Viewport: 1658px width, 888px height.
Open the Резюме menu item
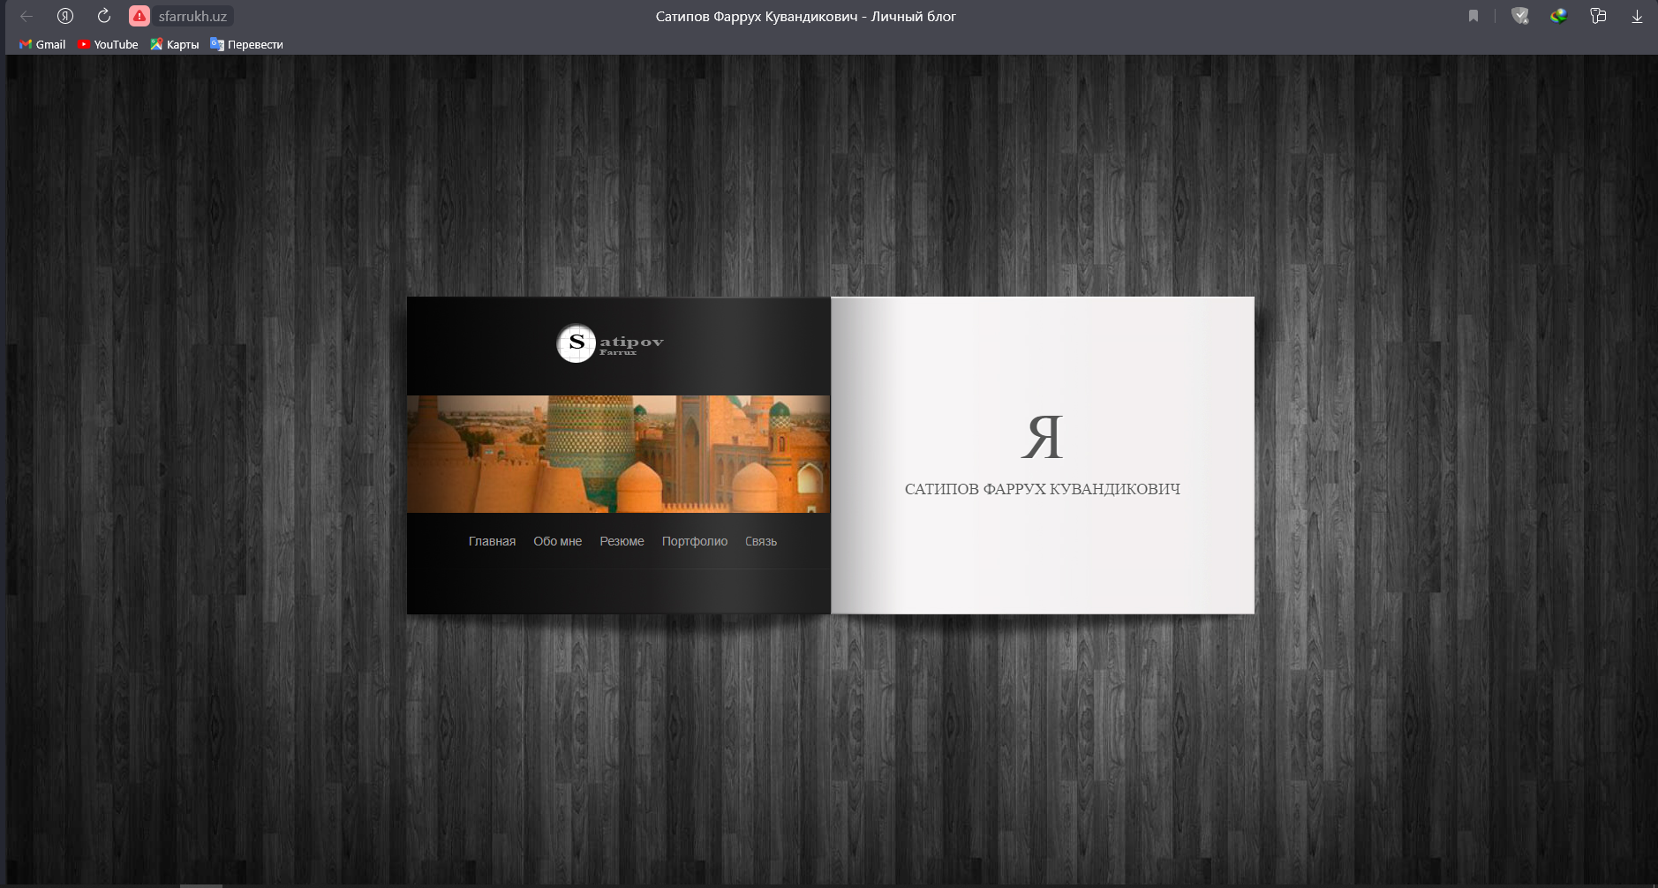click(622, 541)
